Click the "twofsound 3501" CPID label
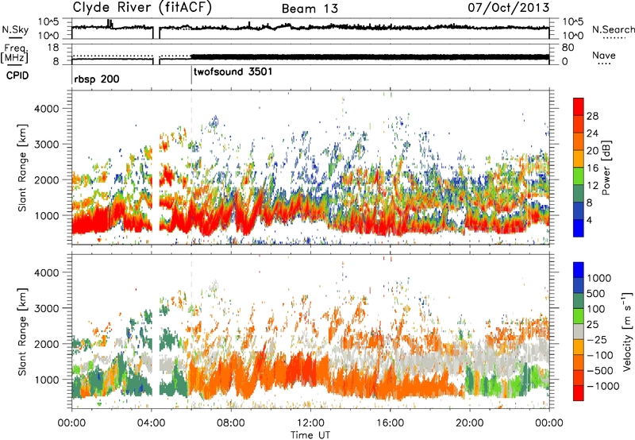 click(x=233, y=72)
